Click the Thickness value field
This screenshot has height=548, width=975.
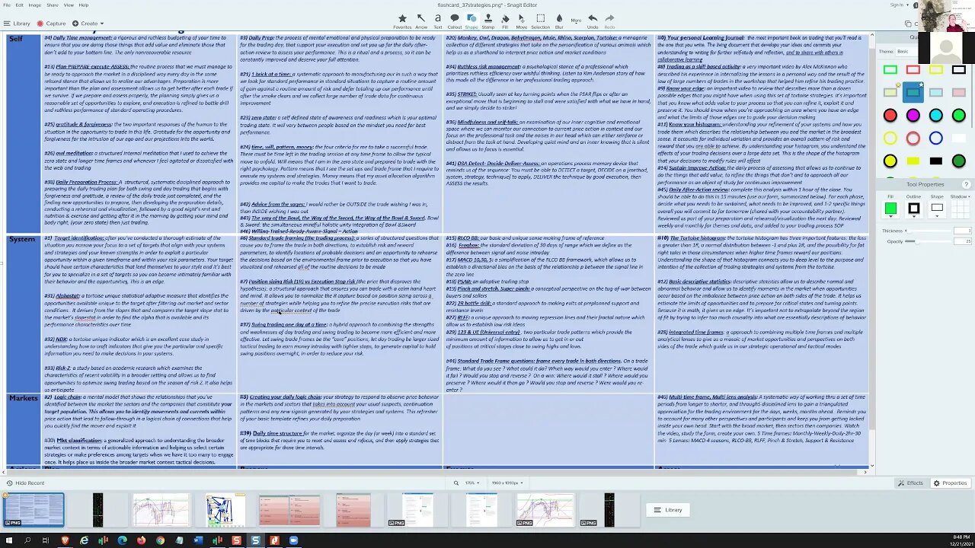tap(963, 231)
